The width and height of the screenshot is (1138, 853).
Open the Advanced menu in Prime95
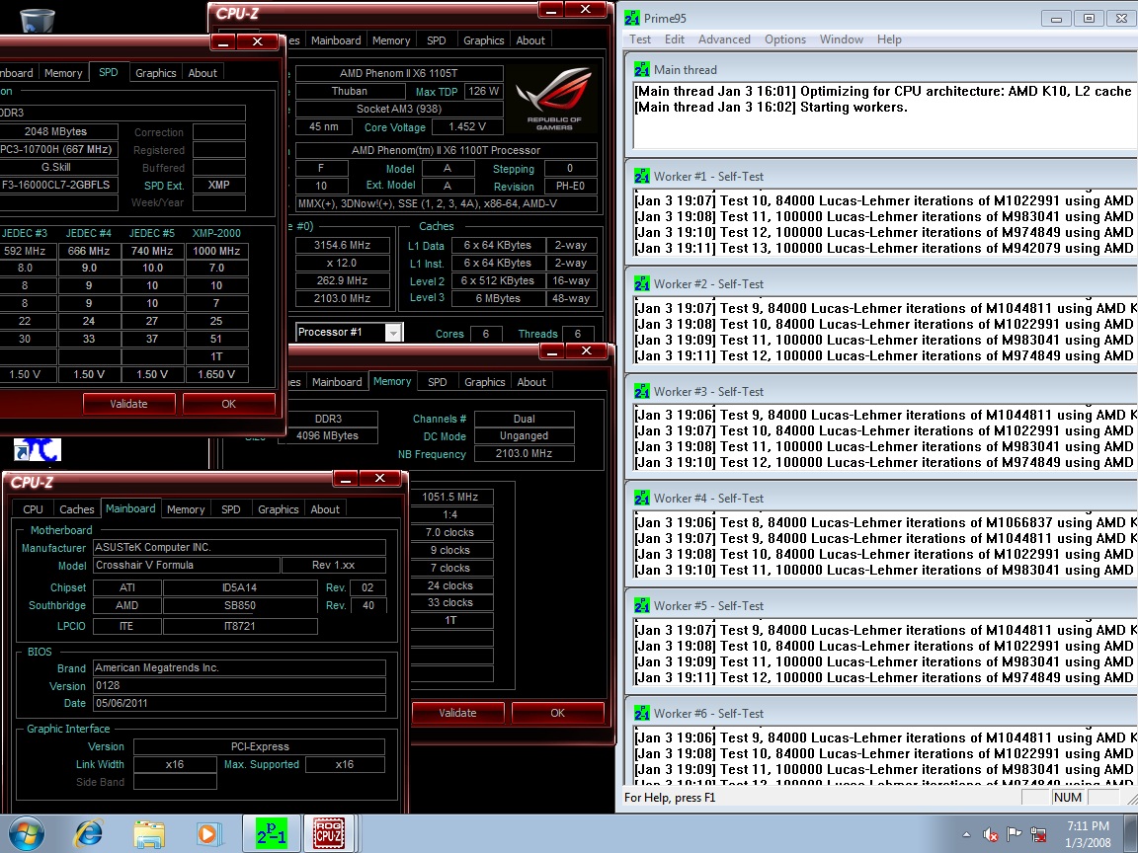[x=723, y=39]
